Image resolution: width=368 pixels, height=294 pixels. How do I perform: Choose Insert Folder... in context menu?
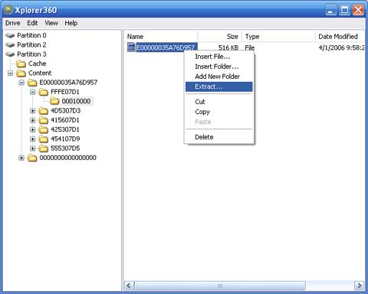[x=219, y=67]
